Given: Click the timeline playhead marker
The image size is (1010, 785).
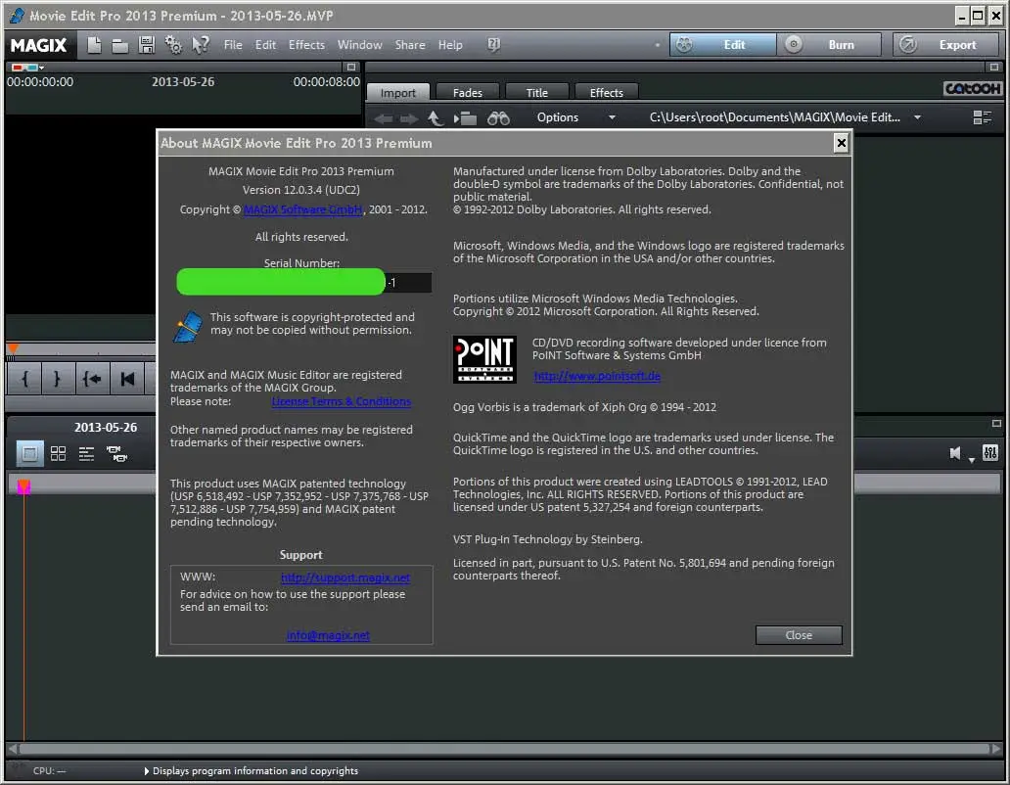Looking at the screenshot, I should pyautogui.click(x=23, y=486).
